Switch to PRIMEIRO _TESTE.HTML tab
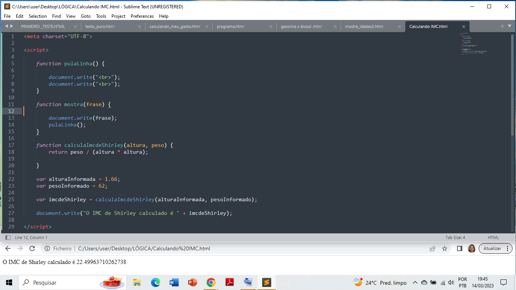 (43, 26)
